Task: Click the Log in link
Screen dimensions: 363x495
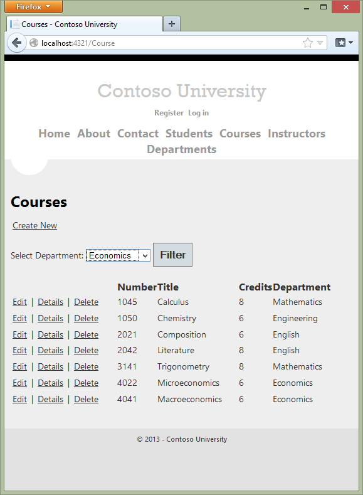Action: [198, 113]
